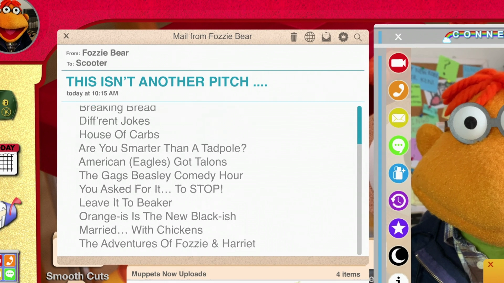Search mail with magnifying glass icon
This screenshot has height=283, width=504.
358,37
